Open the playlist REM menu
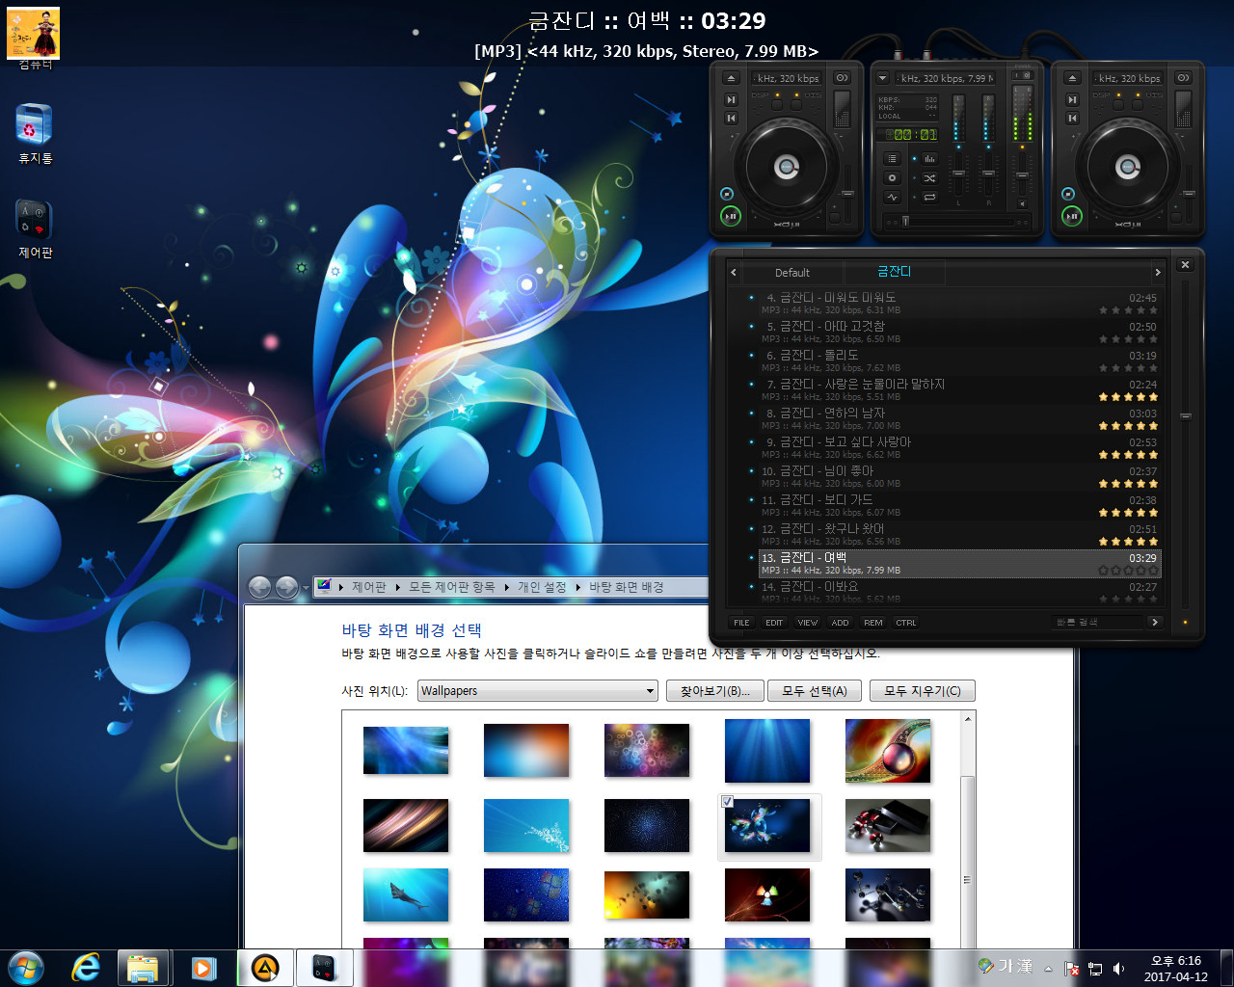The width and height of the screenshot is (1234, 987). (873, 623)
